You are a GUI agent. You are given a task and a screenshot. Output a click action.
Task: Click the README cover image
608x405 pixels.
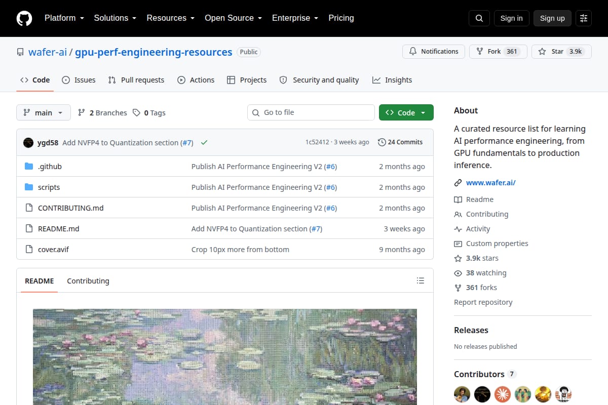coord(225,357)
